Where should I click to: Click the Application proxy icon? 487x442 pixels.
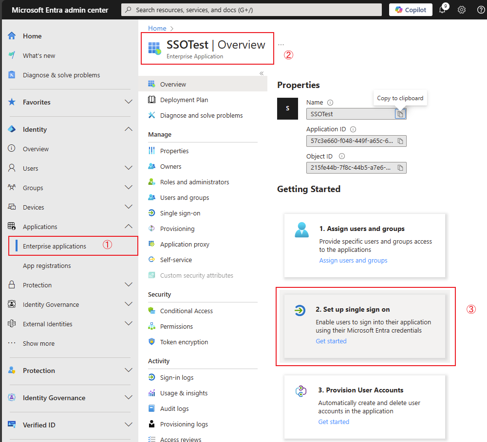point(151,244)
